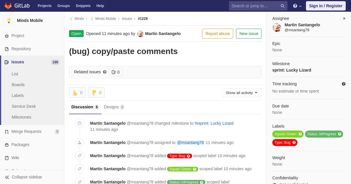The height and width of the screenshot is (184, 351).
Task: Click help icon on sidebar Squad::Green label
Action: (300, 134)
